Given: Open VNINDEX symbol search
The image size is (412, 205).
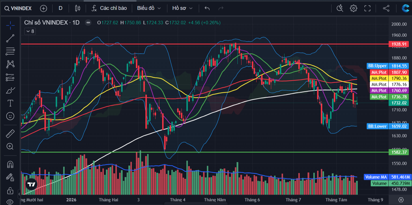Looking at the screenshot, I should (18, 8).
